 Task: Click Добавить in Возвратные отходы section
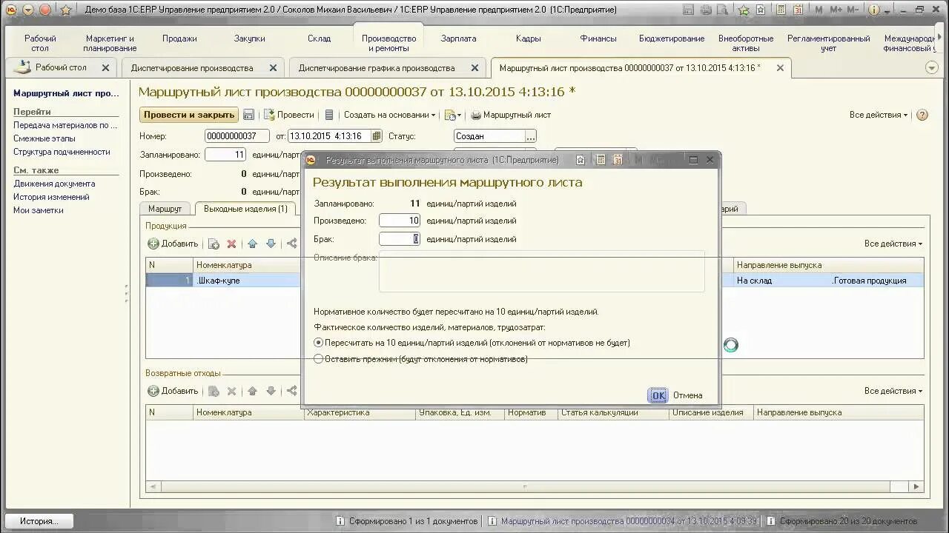click(x=173, y=391)
